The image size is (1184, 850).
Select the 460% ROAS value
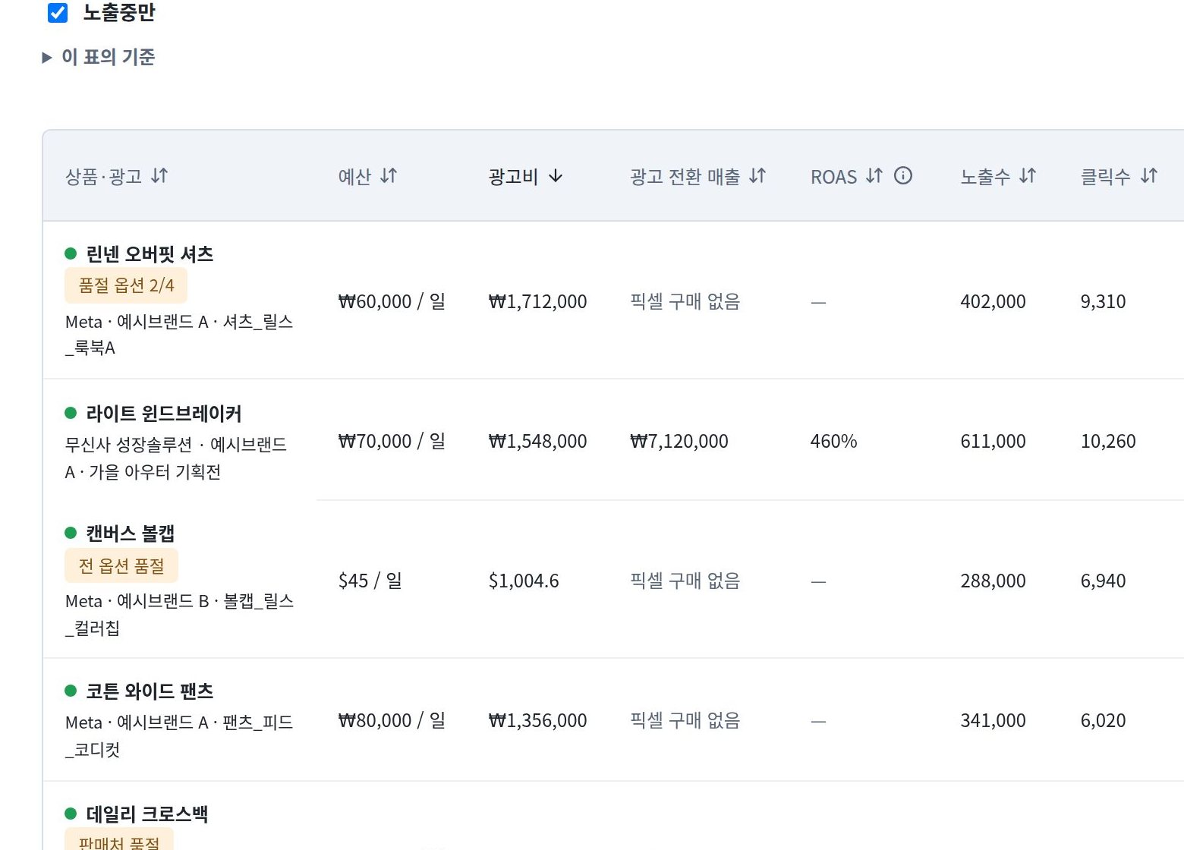833,441
